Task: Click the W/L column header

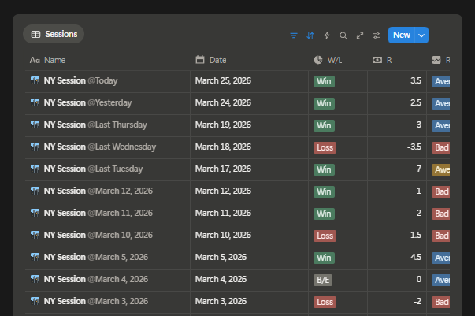Action: 338,60
